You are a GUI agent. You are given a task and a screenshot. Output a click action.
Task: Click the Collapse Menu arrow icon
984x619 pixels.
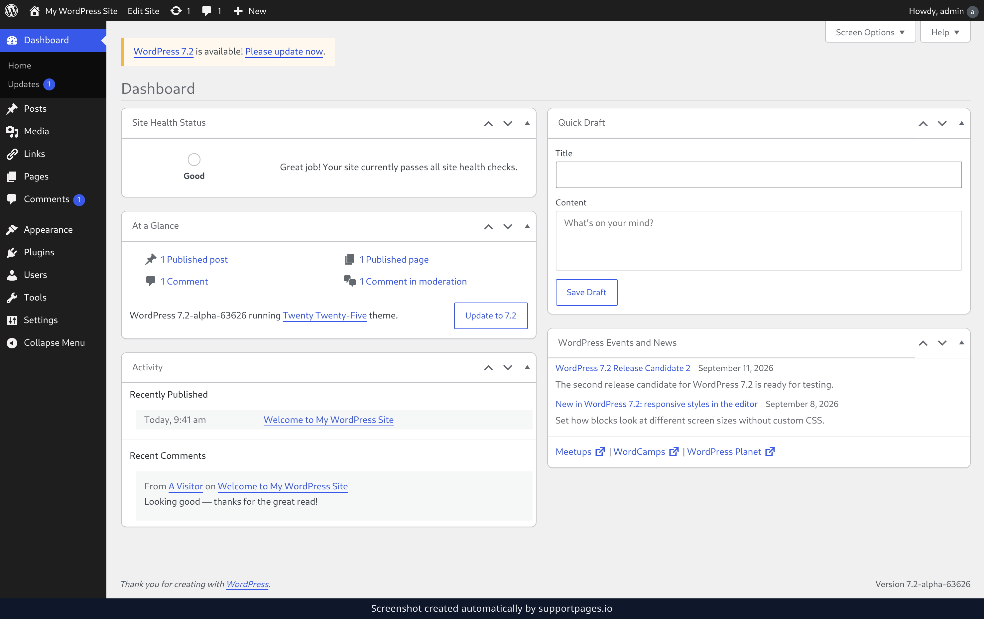point(12,343)
